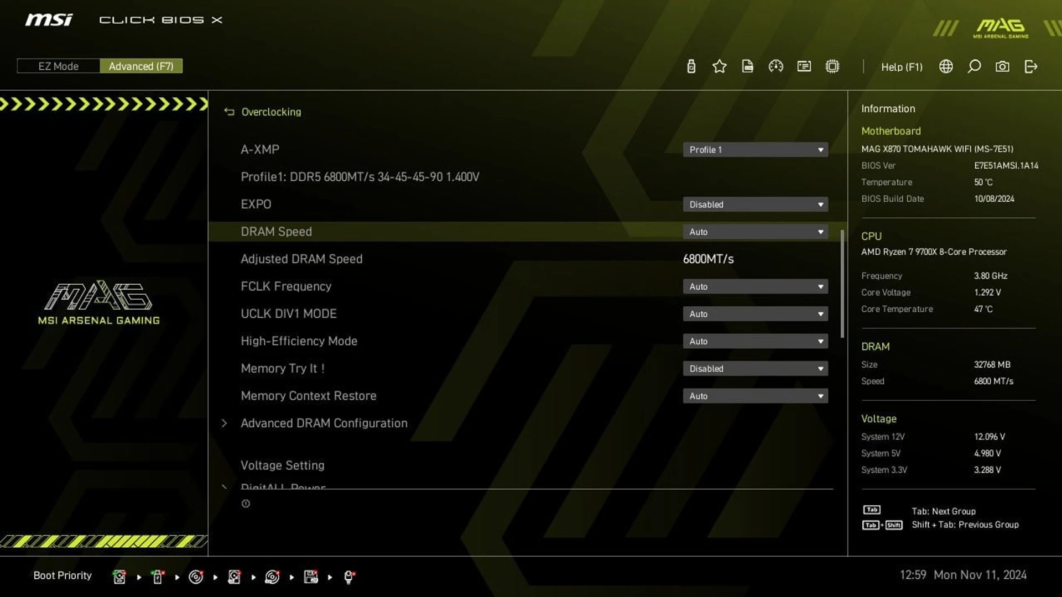
Task: Open the A-XMP Profile 1 dropdown
Action: (x=755, y=150)
